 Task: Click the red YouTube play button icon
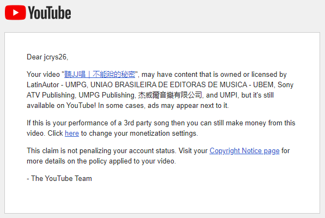coord(15,13)
